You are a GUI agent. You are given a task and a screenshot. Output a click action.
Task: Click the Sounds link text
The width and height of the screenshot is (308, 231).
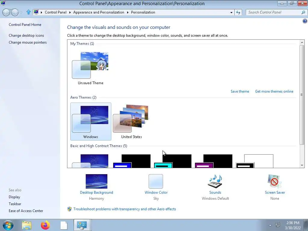[215, 192]
